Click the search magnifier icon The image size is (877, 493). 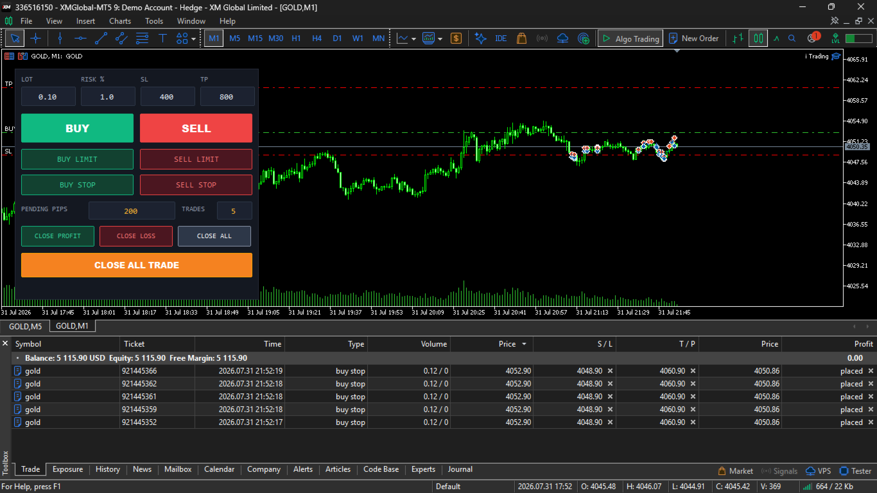[x=792, y=39]
